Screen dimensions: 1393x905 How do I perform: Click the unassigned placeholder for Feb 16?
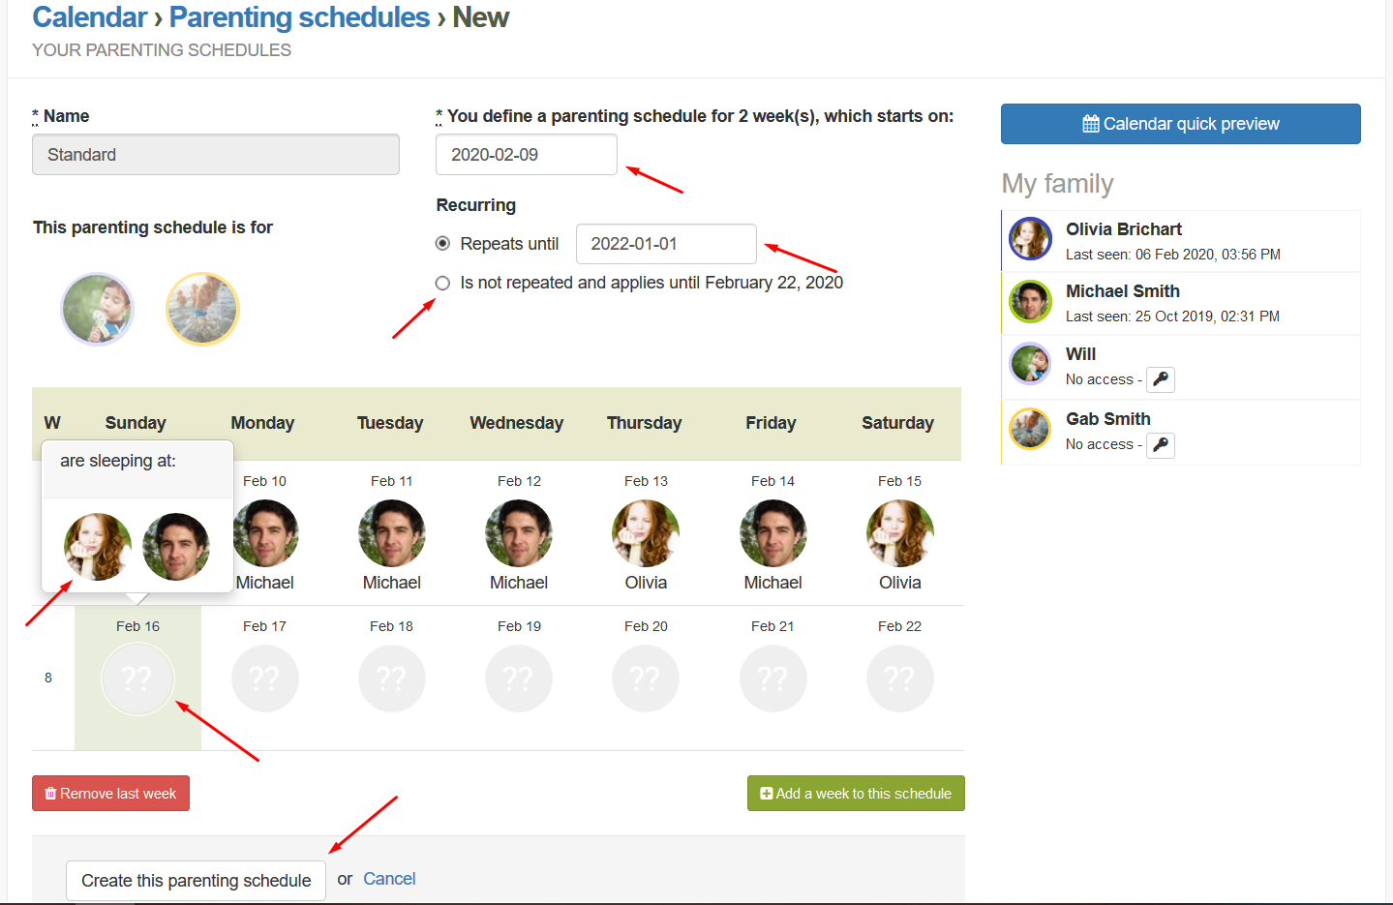(137, 679)
